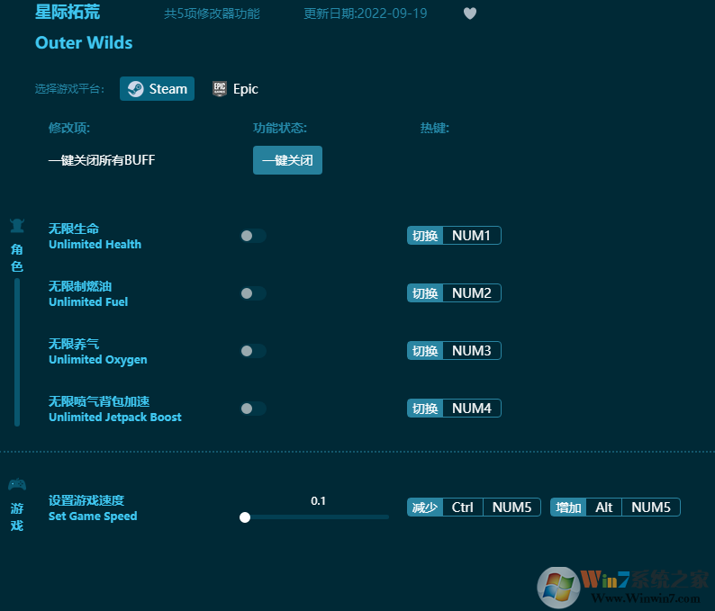Turn on Unlimited Oxygen switch

coord(254,351)
